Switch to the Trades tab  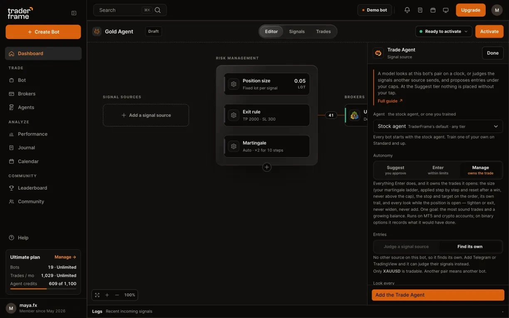324,31
